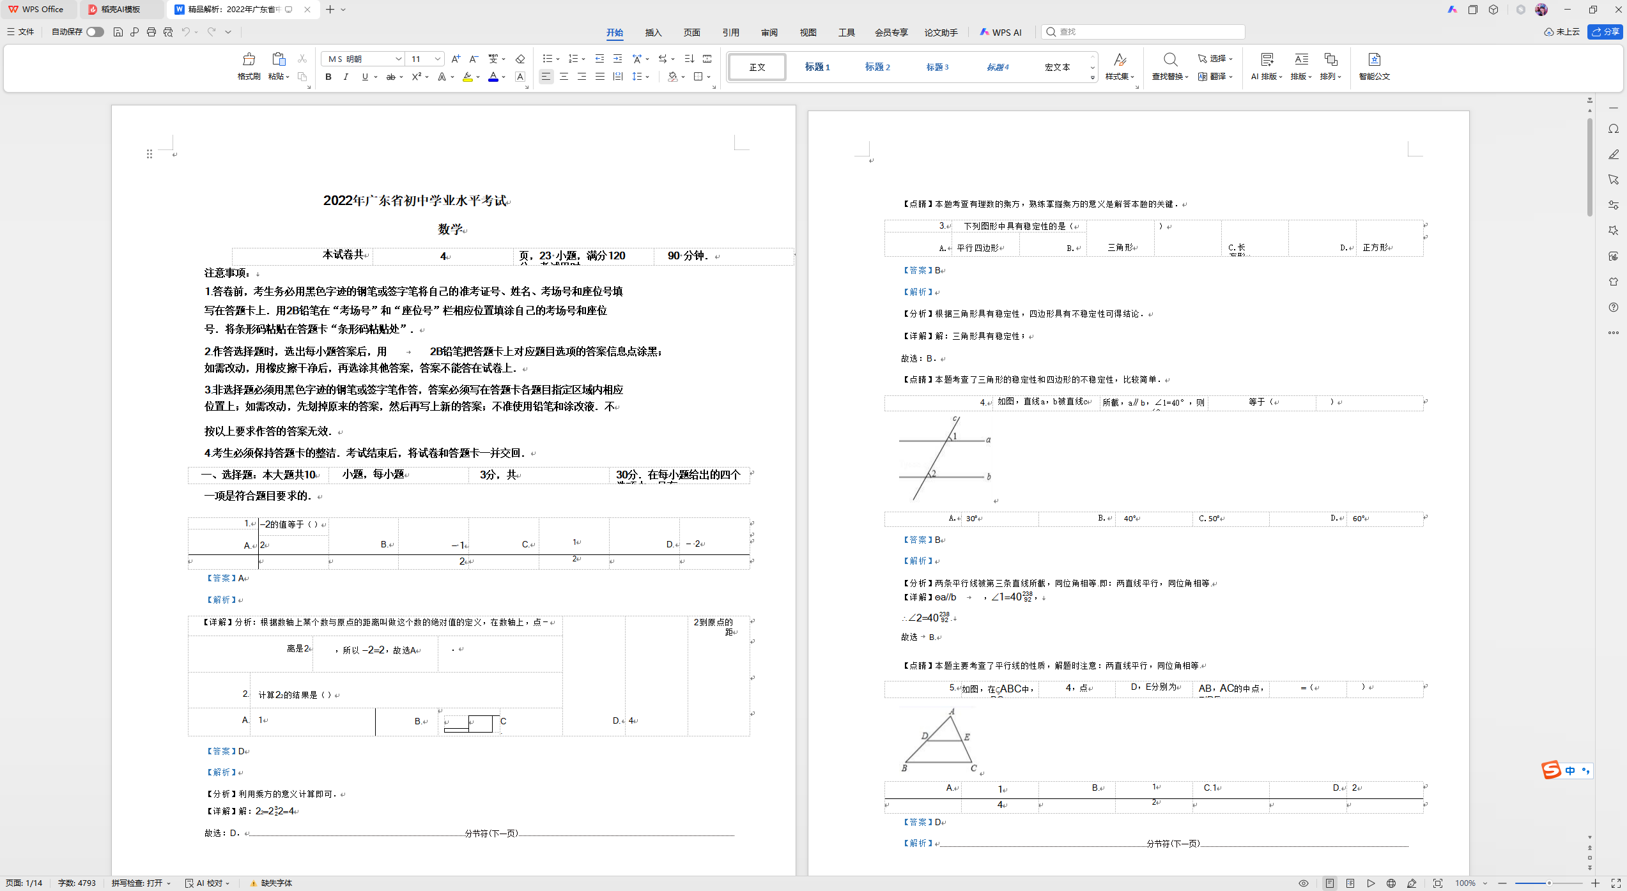Open the Review (审阅) ribbon tab
Image resolution: width=1627 pixels, height=891 pixels.
[769, 33]
